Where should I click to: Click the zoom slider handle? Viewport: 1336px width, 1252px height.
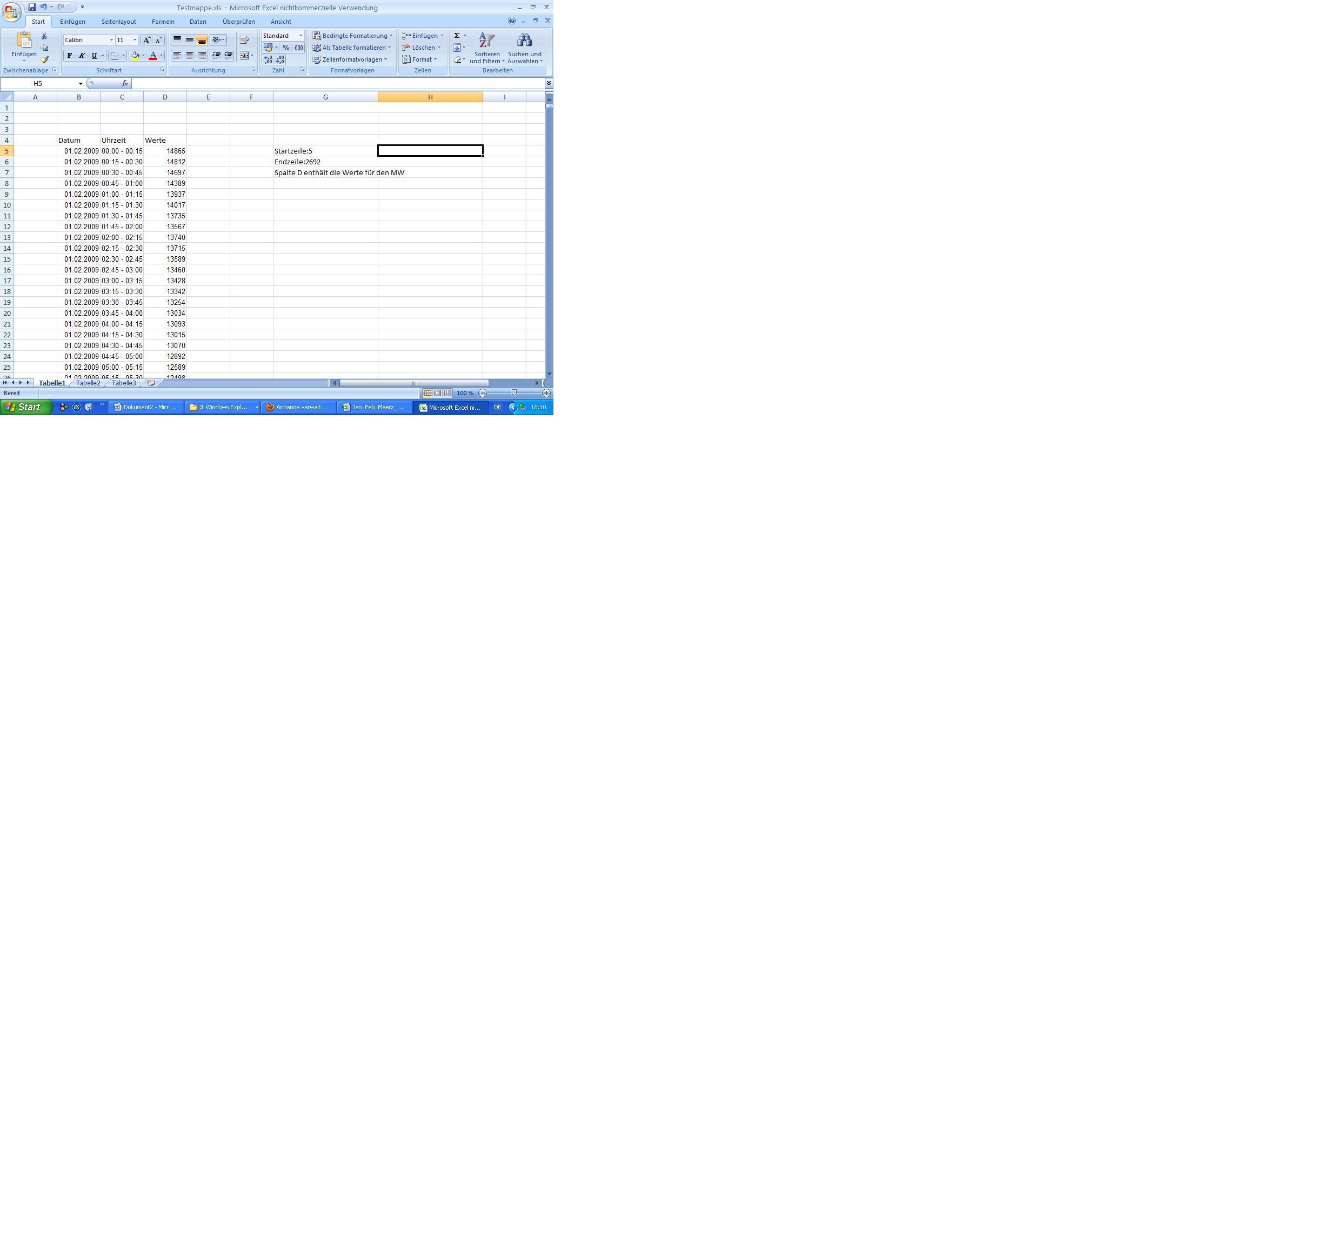pyautogui.click(x=514, y=393)
